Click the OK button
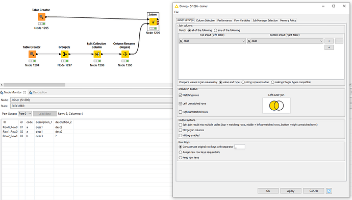352x200 pixels. pyautogui.click(x=268, y=191)
